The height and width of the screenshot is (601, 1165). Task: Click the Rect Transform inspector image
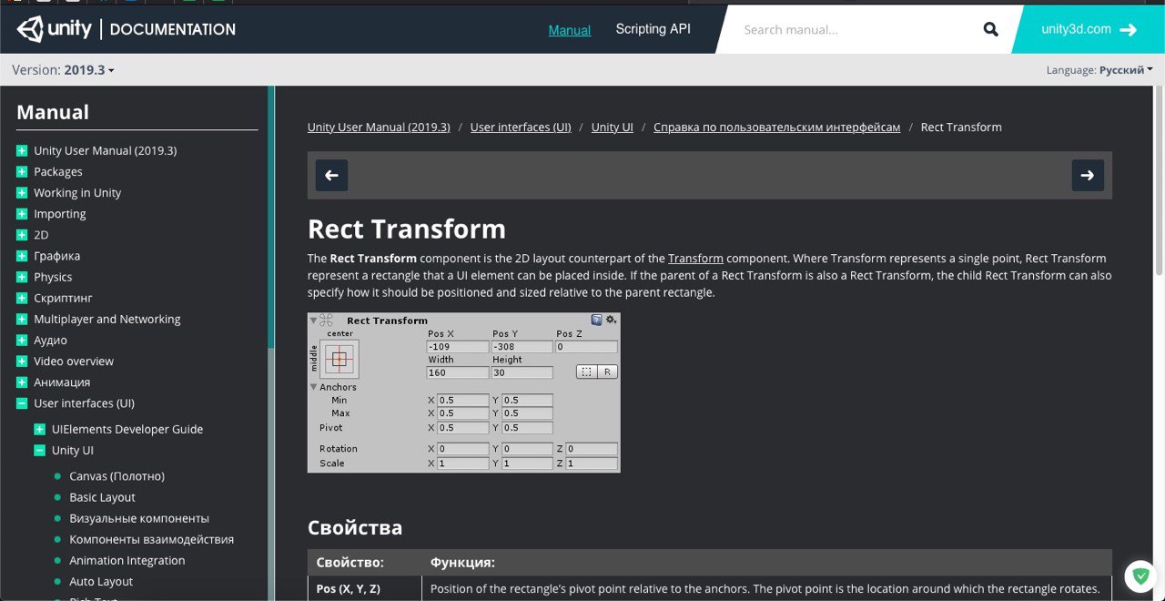pos(464,392)
